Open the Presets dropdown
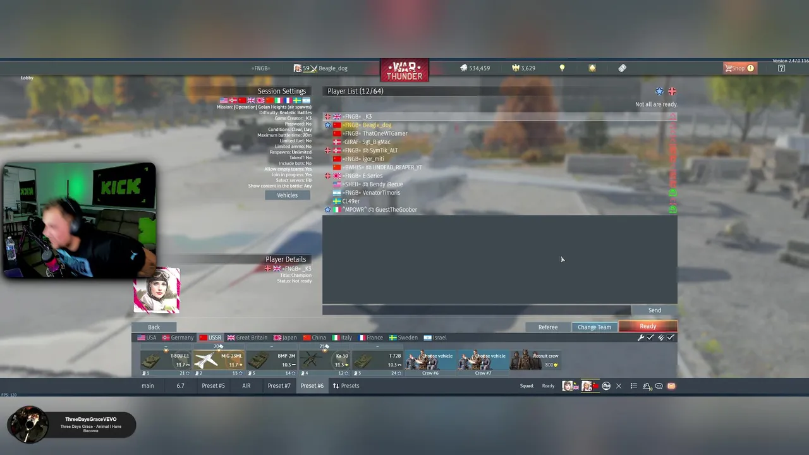 pos(346,386)
